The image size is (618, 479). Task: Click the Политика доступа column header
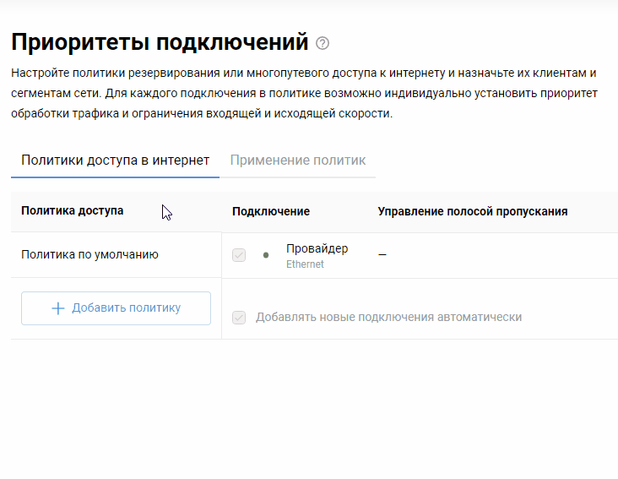pos(73,211)
